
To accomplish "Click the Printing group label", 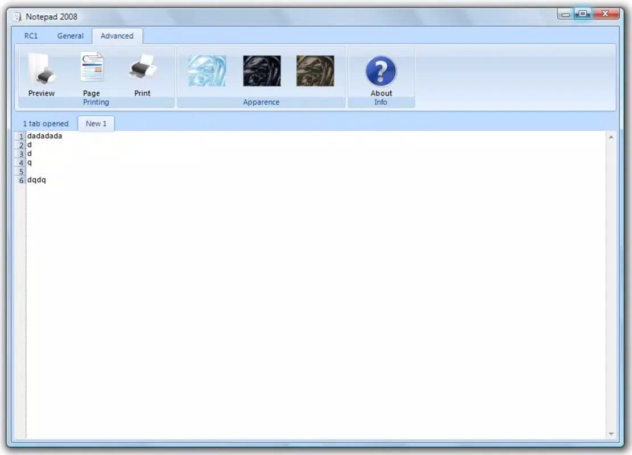I will [96, 102].
